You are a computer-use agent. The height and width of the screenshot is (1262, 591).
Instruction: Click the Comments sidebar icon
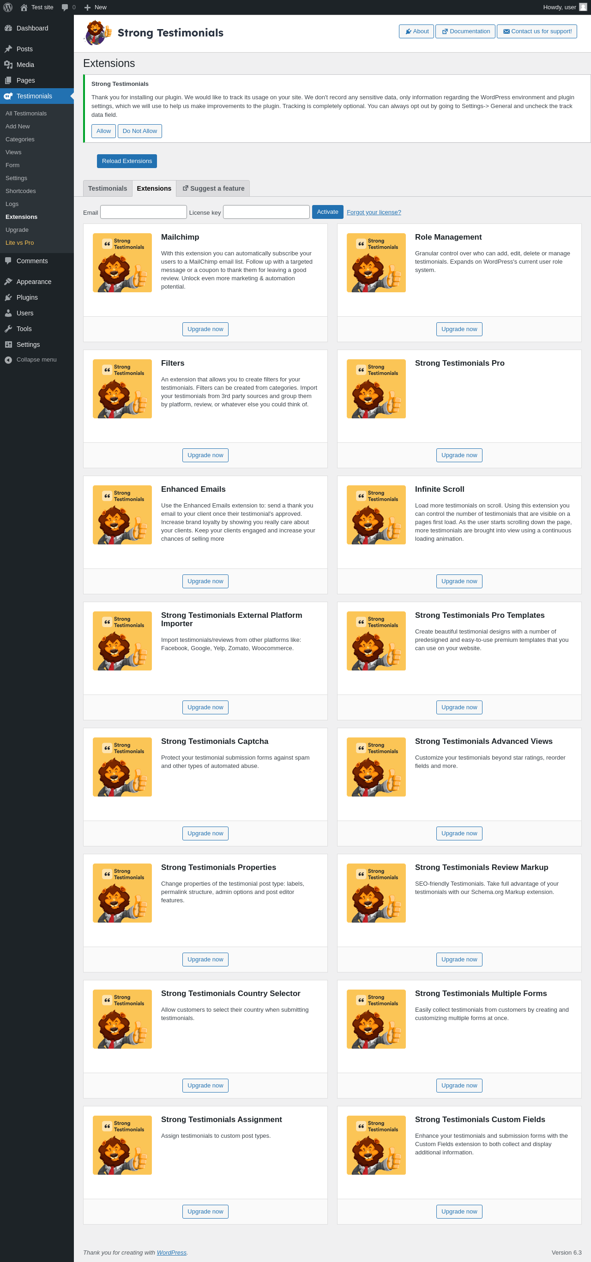[8, 261]
